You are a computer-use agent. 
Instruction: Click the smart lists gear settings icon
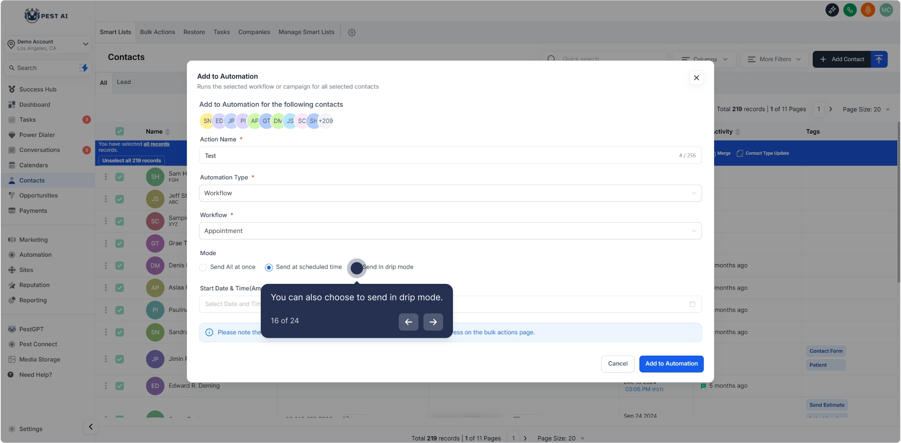pos(352,32)
